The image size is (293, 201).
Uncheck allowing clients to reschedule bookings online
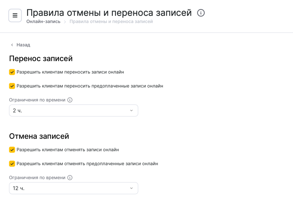tap(12, 72)
